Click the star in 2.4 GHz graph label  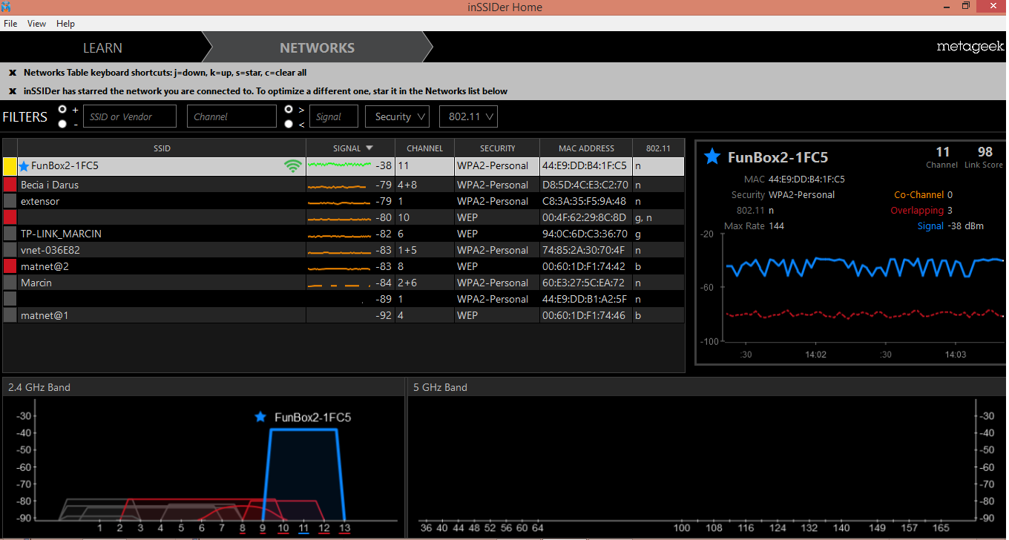click(x=260, y=417)
